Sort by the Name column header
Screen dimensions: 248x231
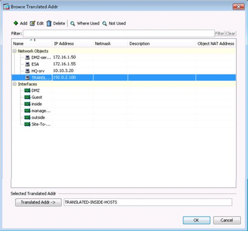32,44
